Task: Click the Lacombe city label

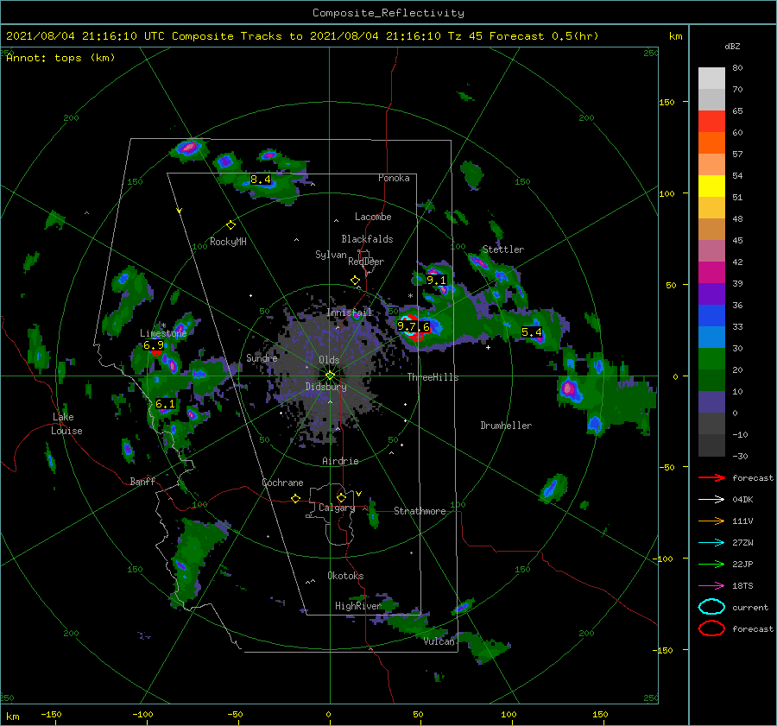Action: [x=373, y=217]
